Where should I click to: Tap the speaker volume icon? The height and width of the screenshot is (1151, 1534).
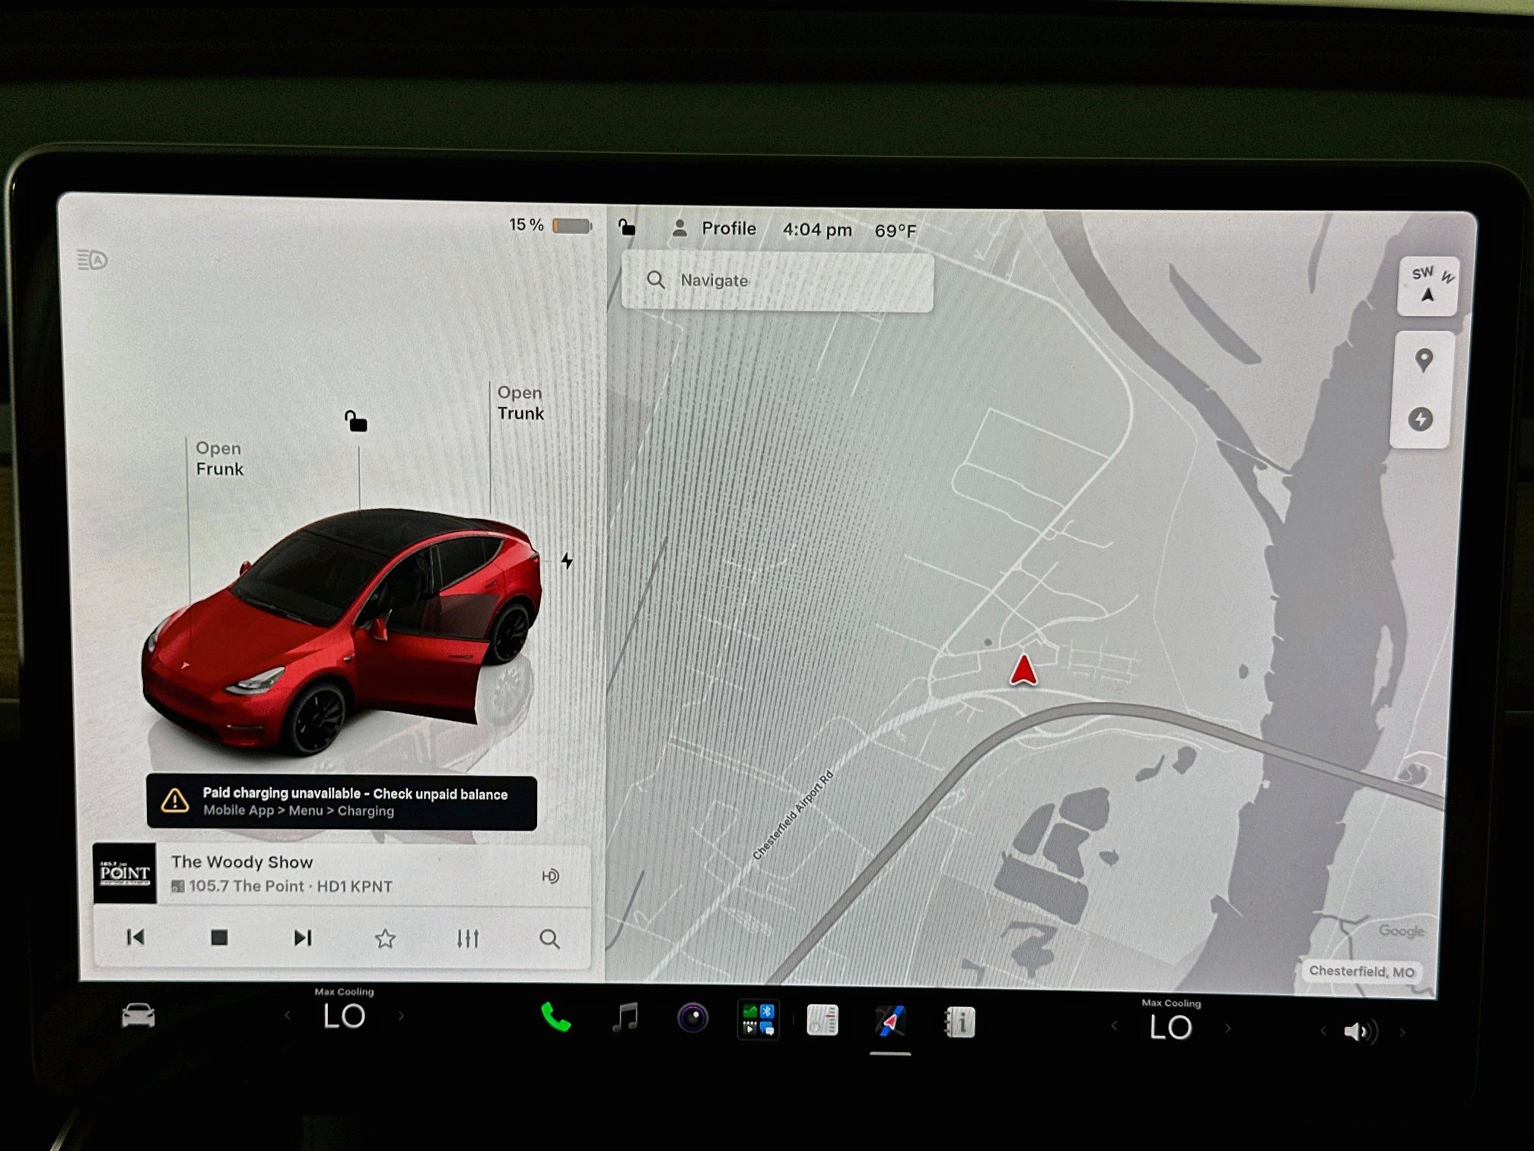1360,1031
